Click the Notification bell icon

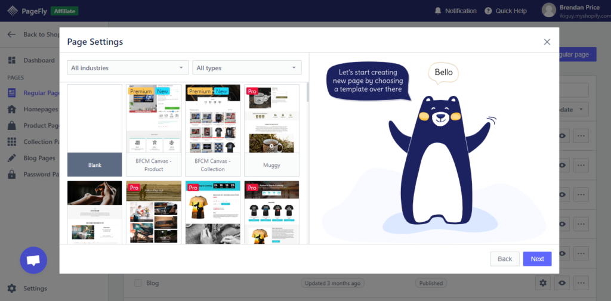click(x=438, y=11)
